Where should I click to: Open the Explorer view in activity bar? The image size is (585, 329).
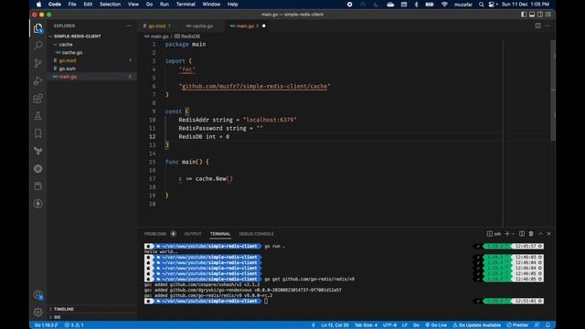pos(37,28)
